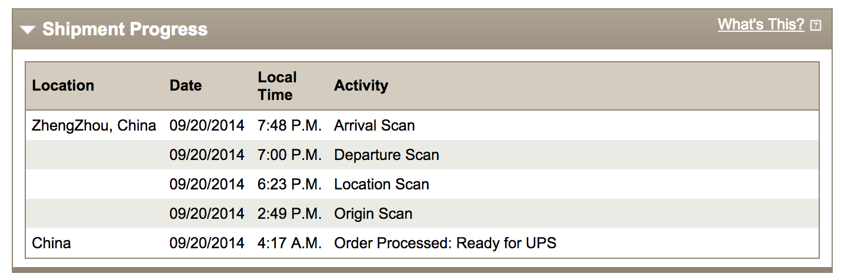Click the 4:17 A.M. time cell
This screenshot has height=280, width=841.
(289, 243)
